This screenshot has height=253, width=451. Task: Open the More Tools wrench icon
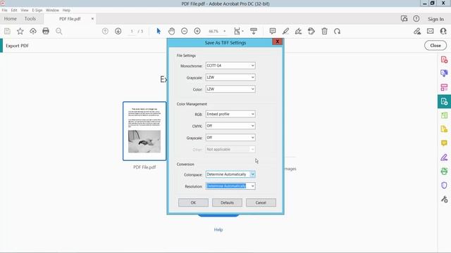(444, 199)
